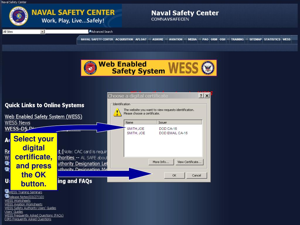
Task: Open the Media nav item
Action: (x=192, y=40)
